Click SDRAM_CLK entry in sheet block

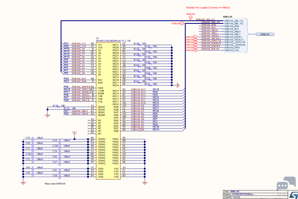[232, 50]
